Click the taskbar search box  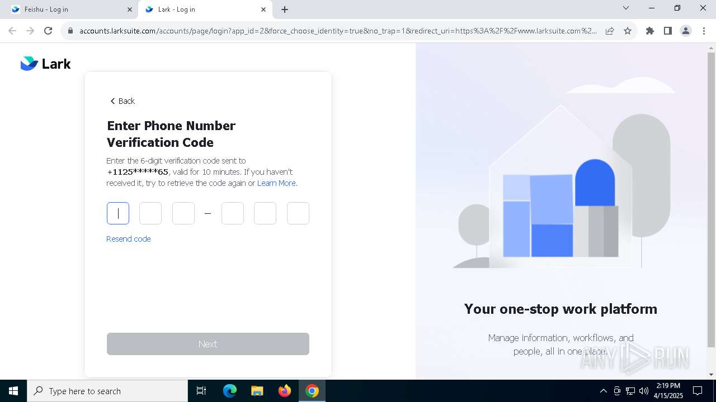[107, 391]
